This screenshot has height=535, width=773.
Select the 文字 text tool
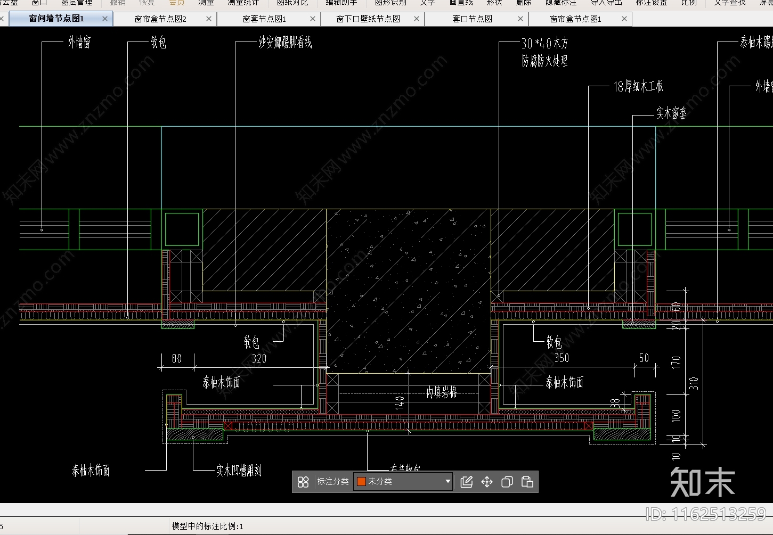(x=428, y=3)
